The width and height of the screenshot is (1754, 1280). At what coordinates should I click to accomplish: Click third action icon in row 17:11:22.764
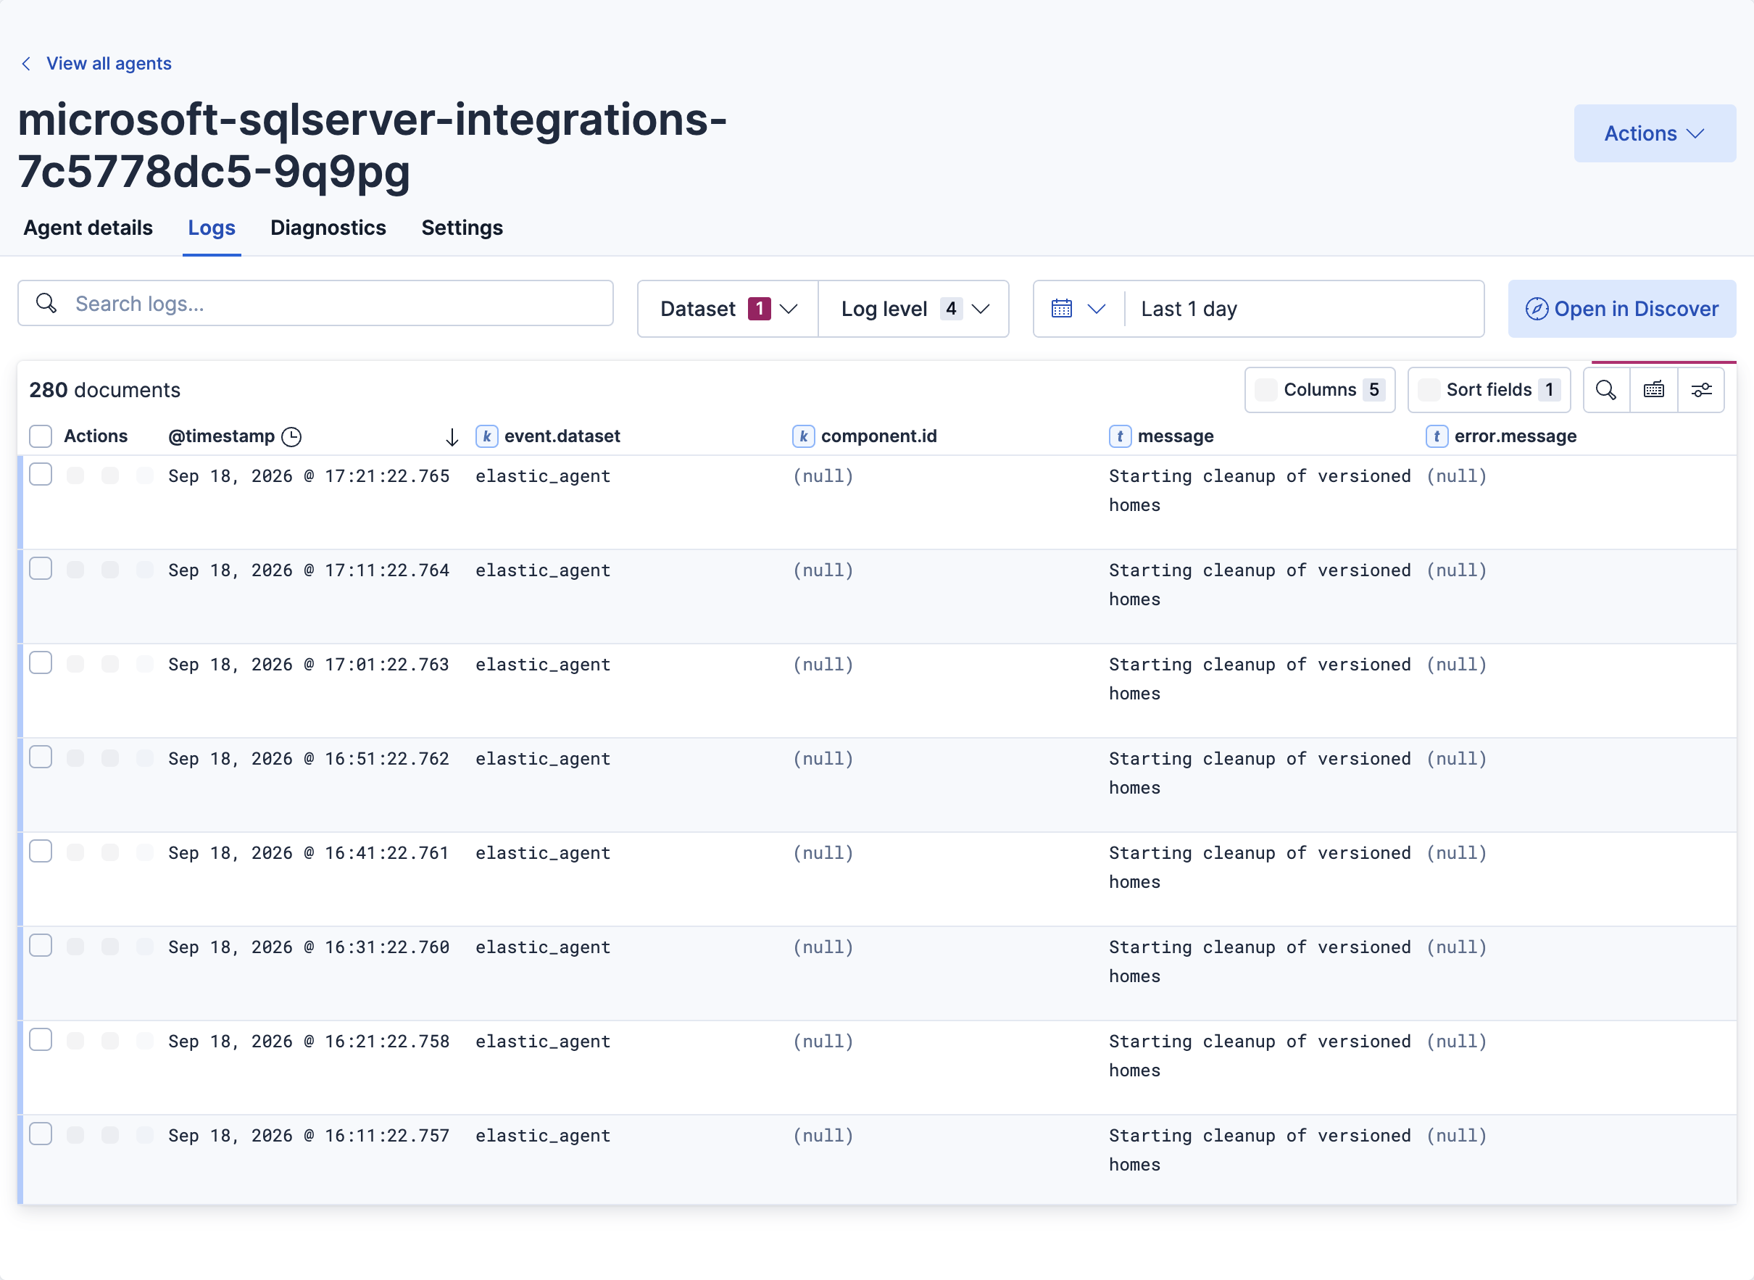coord(145,570)
